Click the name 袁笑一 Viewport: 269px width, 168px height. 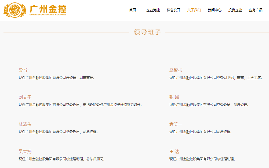point(176,124)
